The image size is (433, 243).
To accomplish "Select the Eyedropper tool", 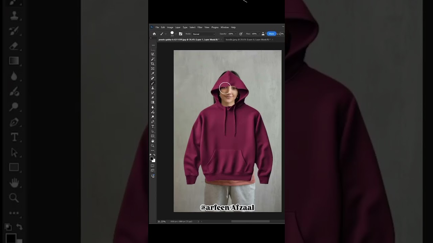I will 153,74.
